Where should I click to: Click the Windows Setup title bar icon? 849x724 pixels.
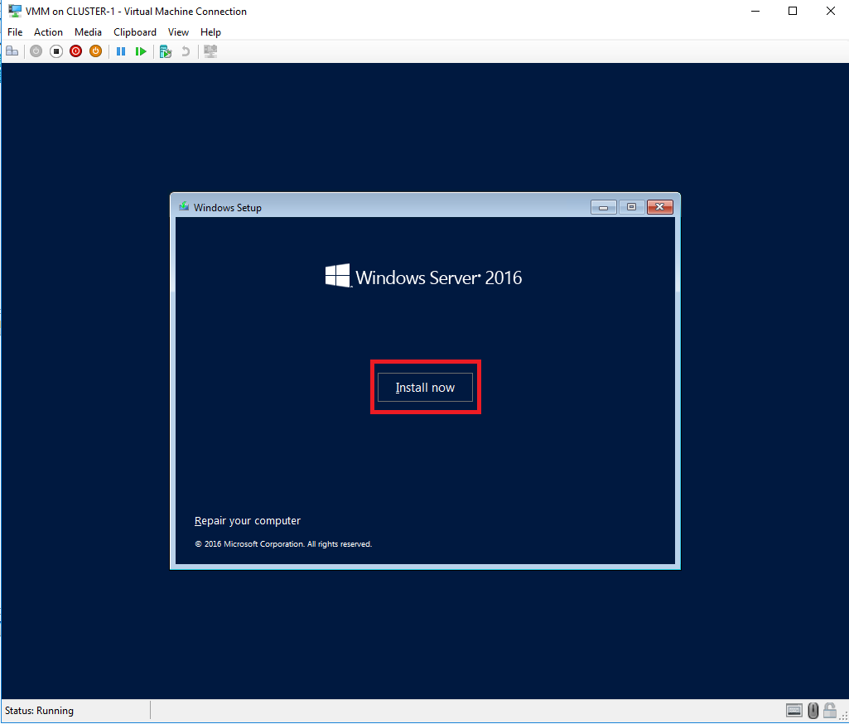point(184,207)
